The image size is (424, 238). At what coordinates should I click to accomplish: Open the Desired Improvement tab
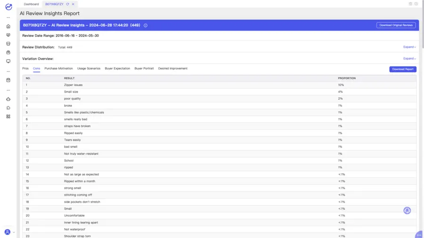[173, 69]
